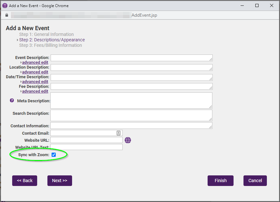Click the Finish button
This screenshot has width=280, height=202.
click(220, 181)
